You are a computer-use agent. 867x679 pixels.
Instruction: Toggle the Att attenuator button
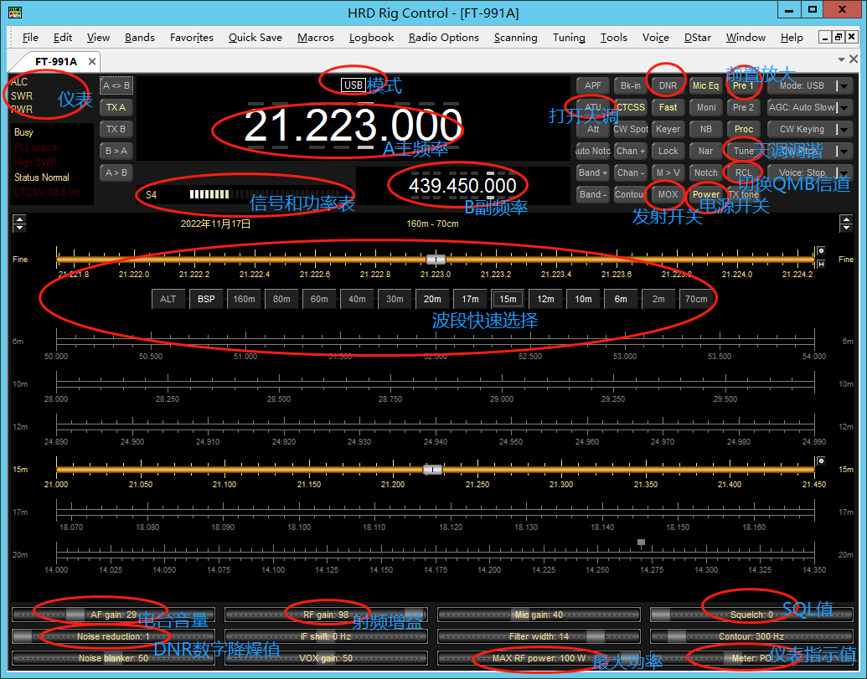click(x=593, y=129)
